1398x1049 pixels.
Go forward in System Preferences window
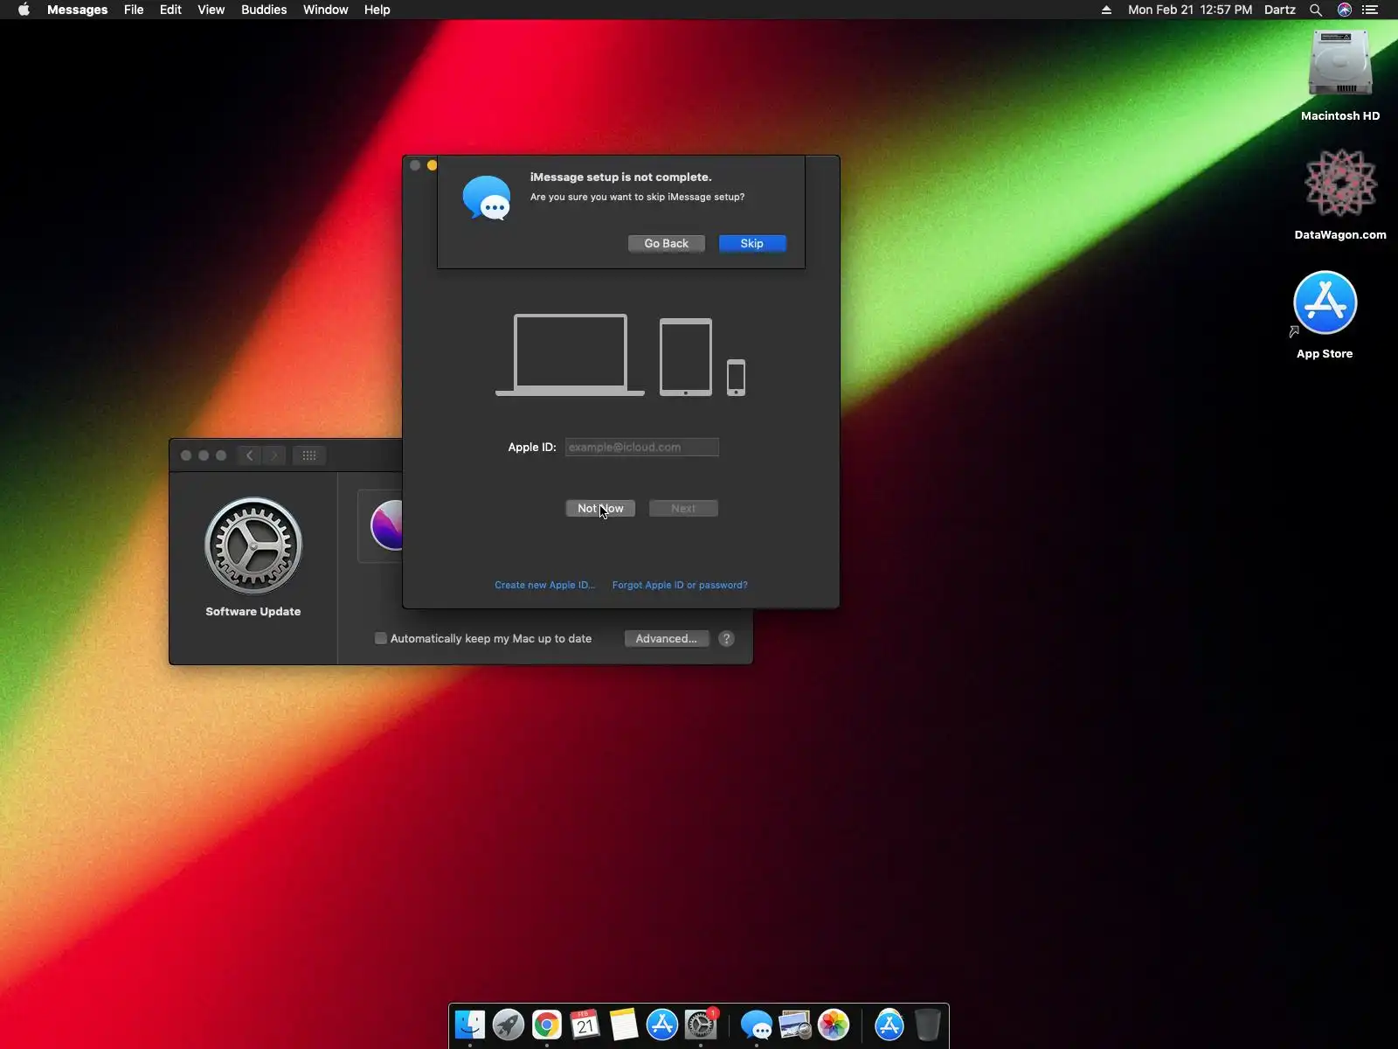coord(274,455)
